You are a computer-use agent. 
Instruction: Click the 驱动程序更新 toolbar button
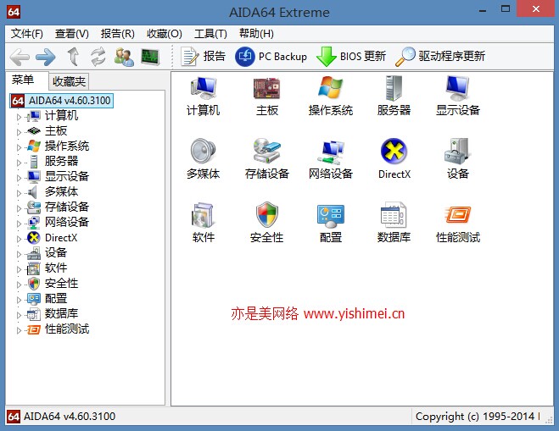440,56
